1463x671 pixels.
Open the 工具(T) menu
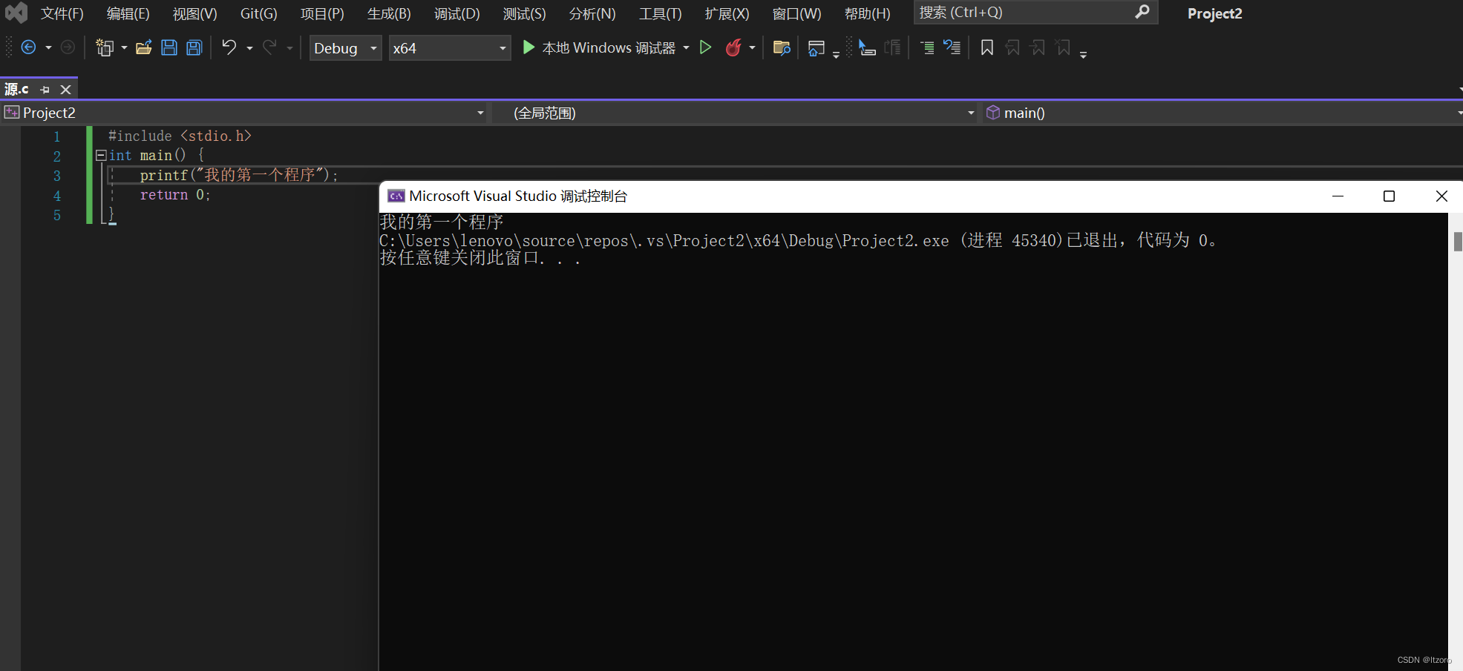tap(660, 13)
